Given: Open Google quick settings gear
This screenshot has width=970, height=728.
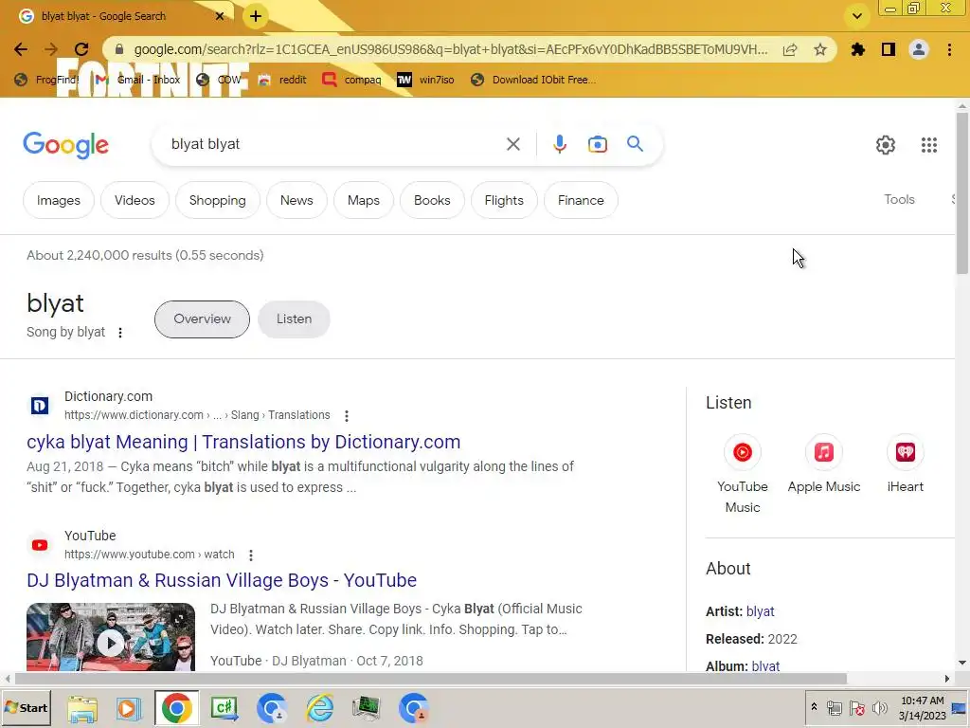Looking at the screenshot, I should pyautogui.click(x=886, y=145).
